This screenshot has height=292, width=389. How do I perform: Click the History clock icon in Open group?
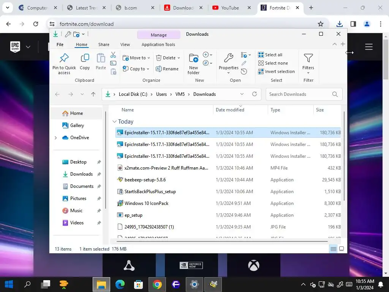[x=244, y=71]
